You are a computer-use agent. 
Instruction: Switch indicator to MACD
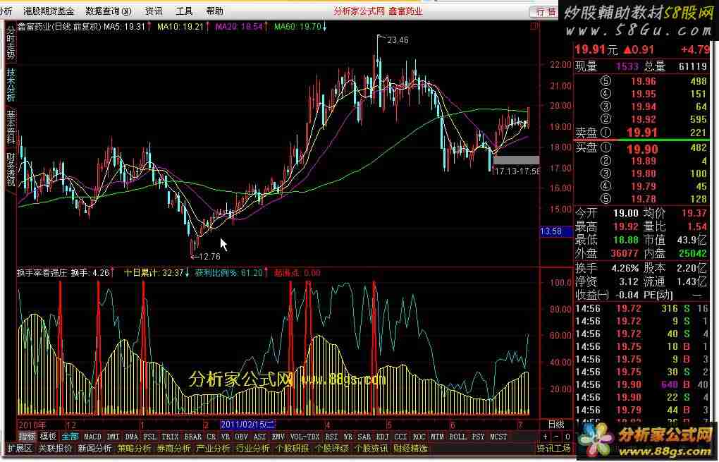92,437
